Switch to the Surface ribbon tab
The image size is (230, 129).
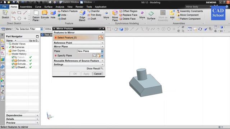point(48,7)
